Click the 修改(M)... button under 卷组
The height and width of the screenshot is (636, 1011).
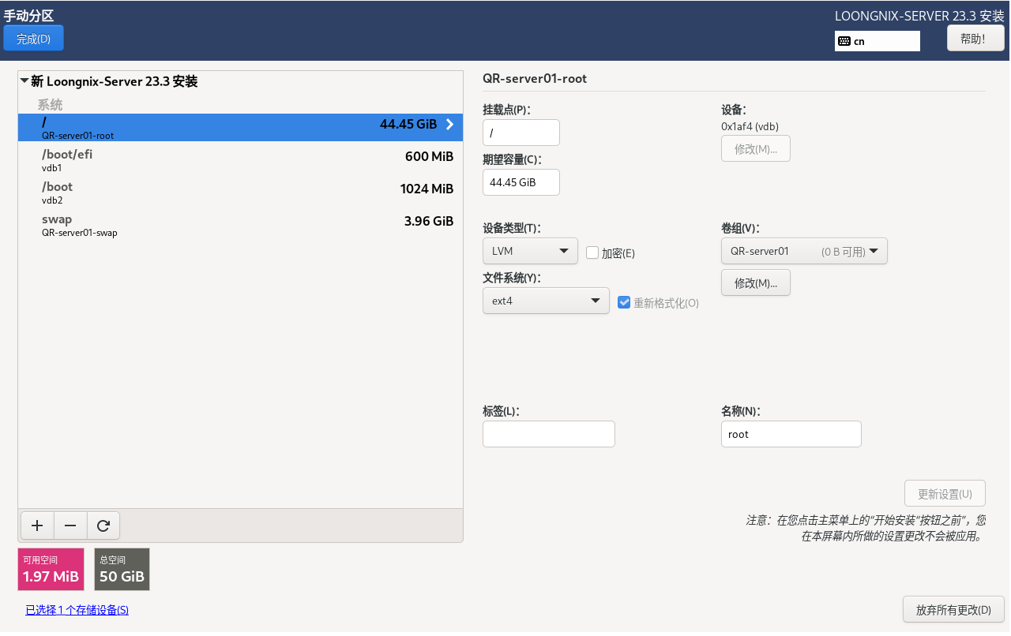[756, 282]
